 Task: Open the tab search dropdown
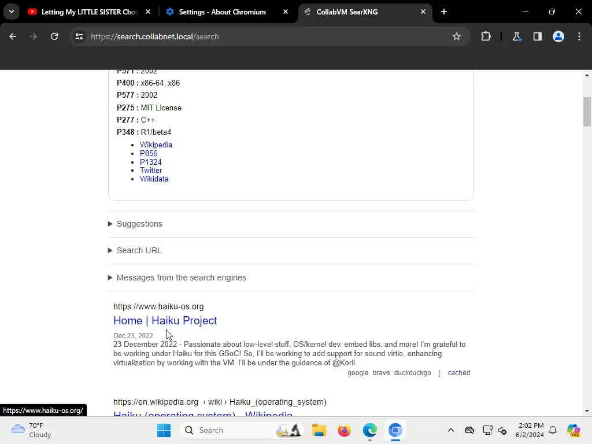12,12
